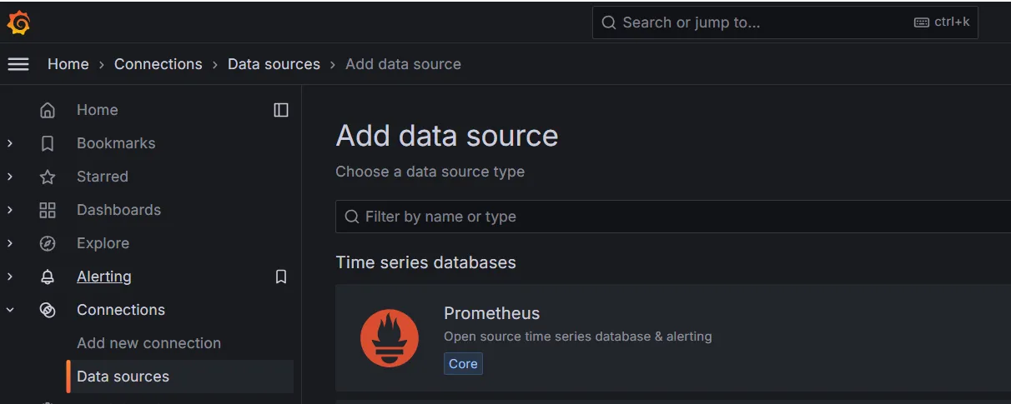Click the Bookmarks icon in sidebar
Screen dimensions: 1011x404
48,143
